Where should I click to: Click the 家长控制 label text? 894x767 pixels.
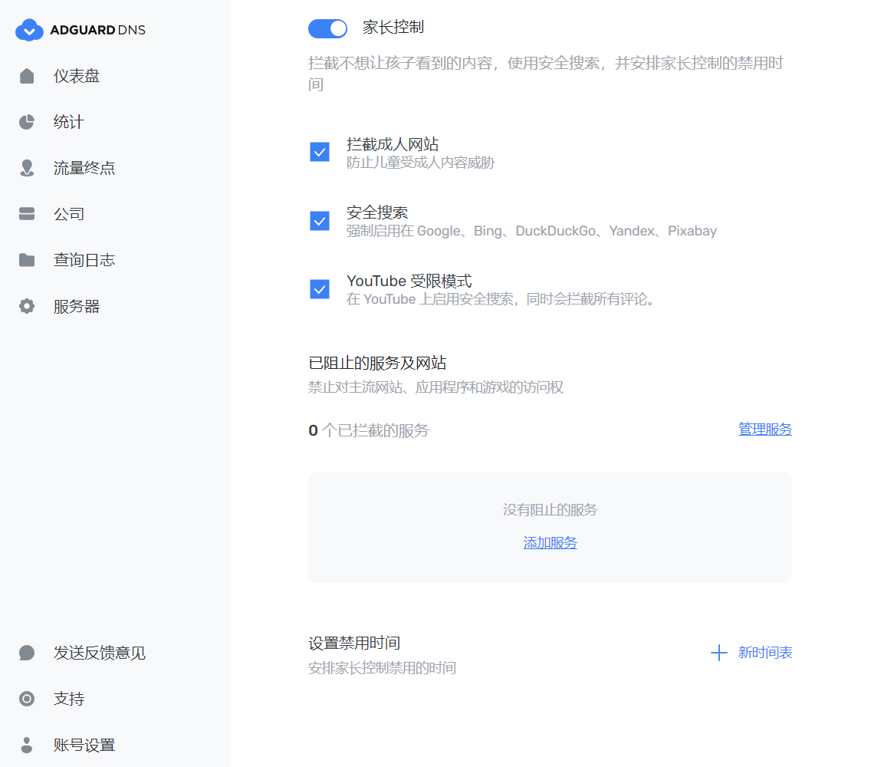click(x=393, y=28)
